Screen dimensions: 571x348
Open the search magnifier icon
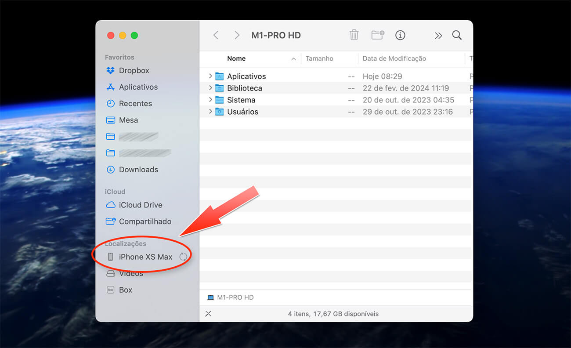[457, 35]
